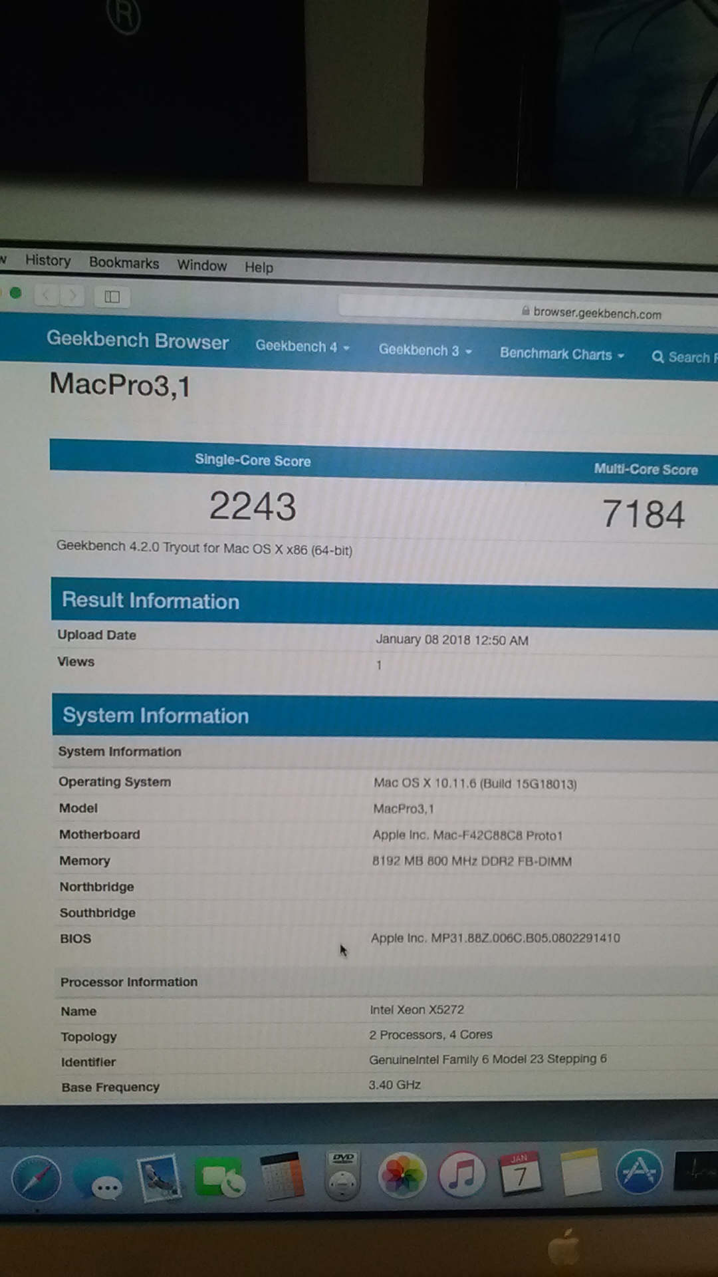The image size is (718, 1277).
Task: Open FaceTime from the Dock
Action: pos(220,1179)
